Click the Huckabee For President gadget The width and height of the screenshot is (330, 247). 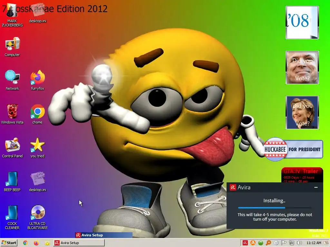point(293,149)
